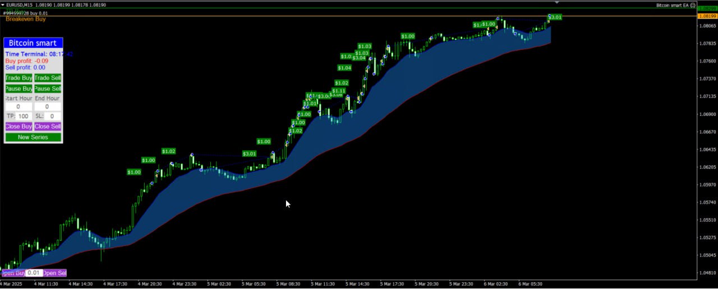Image resolution: width=718 pixels, height=289 pixels.
Task: Click the 1.06670 price axis value
Action: click(x=707, y=132)
